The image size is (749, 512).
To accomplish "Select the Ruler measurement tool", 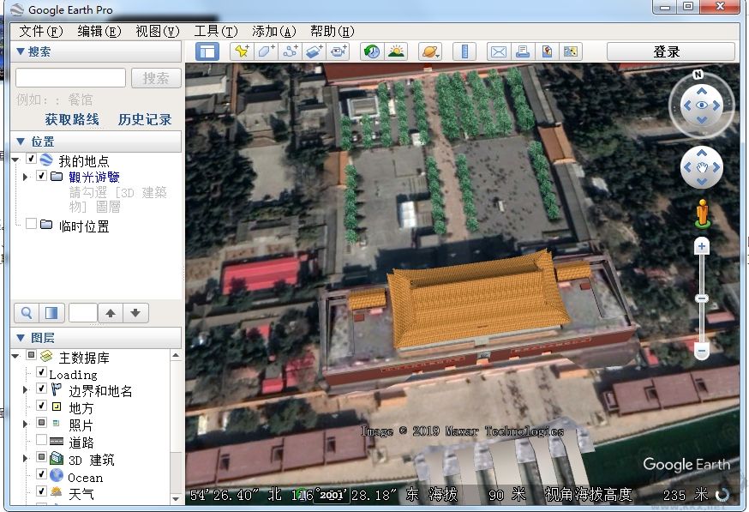I will (x=464, y=51).
